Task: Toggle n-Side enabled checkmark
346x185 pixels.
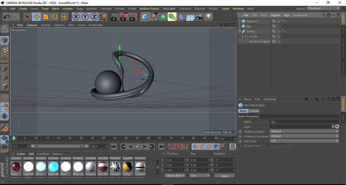Action: (x=280, y=36)
